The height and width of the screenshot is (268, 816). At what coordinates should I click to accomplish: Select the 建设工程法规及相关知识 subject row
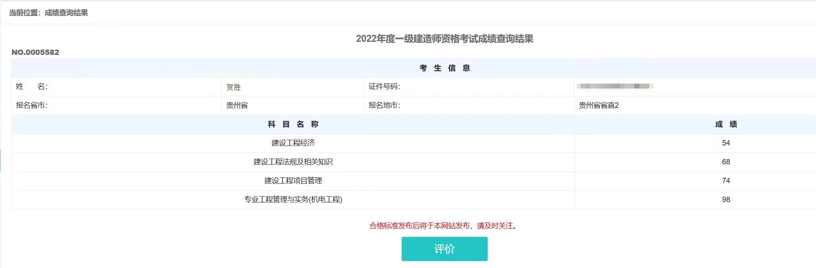coord(293,162)
